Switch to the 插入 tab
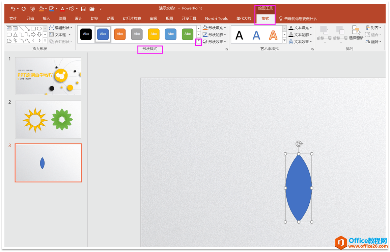The width and height of the screenshot is (390, 252). pos(46,19)
